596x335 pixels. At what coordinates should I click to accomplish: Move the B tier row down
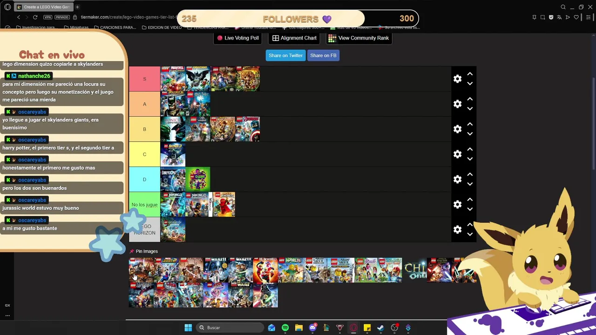(470, 134)
